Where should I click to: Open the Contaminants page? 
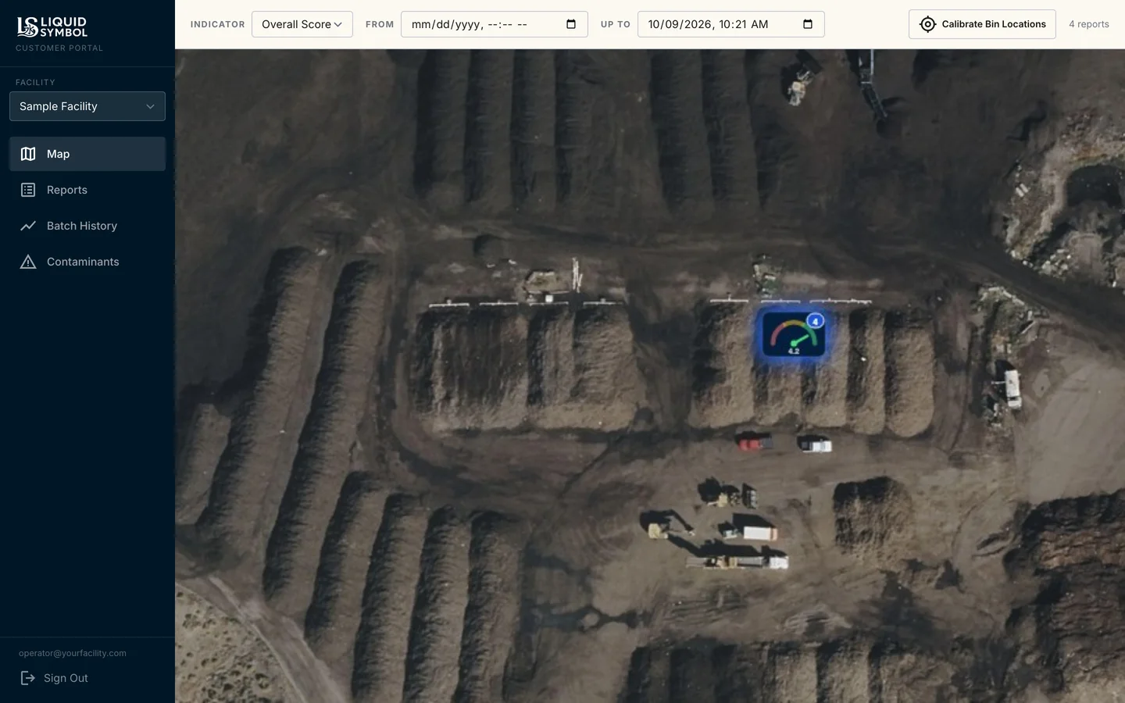[87, 262]
